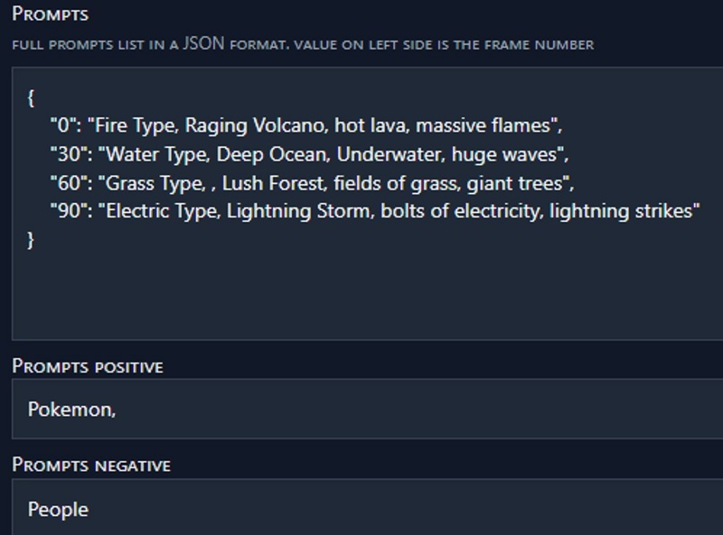Click the "Prompts positive" label

click(88, 366)
